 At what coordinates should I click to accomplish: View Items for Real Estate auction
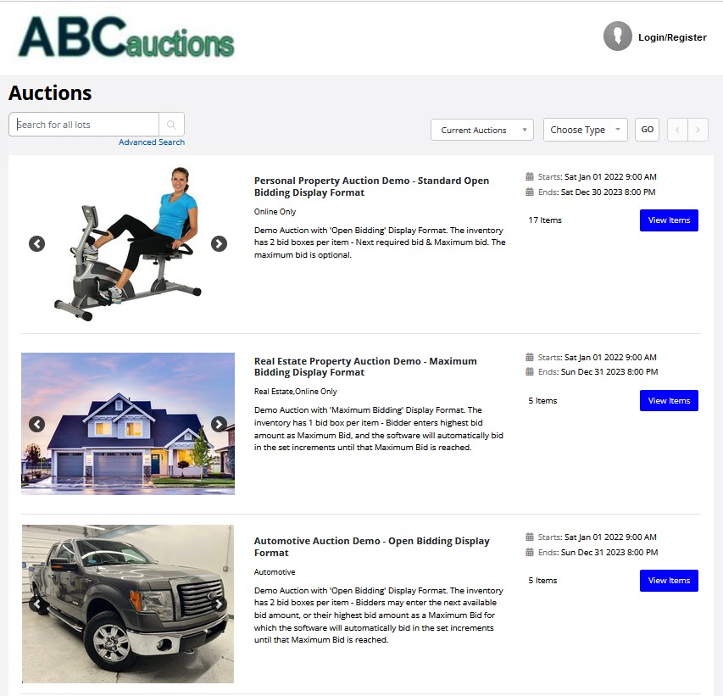(x=669, y=401)
